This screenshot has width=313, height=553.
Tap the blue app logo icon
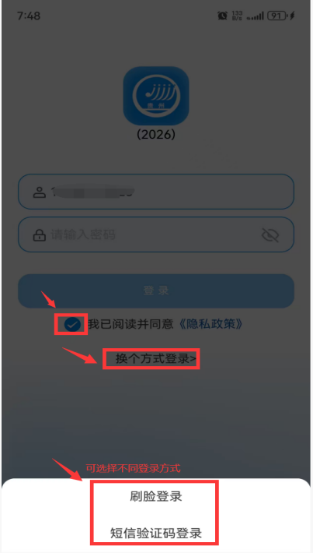(x=156, y=96)
